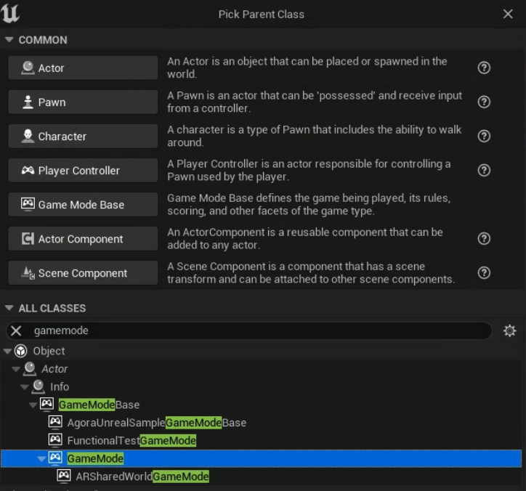This screenshot has width=526, height=491.
Task: Choose Character as parent class
Action: [x=83, y=136]
